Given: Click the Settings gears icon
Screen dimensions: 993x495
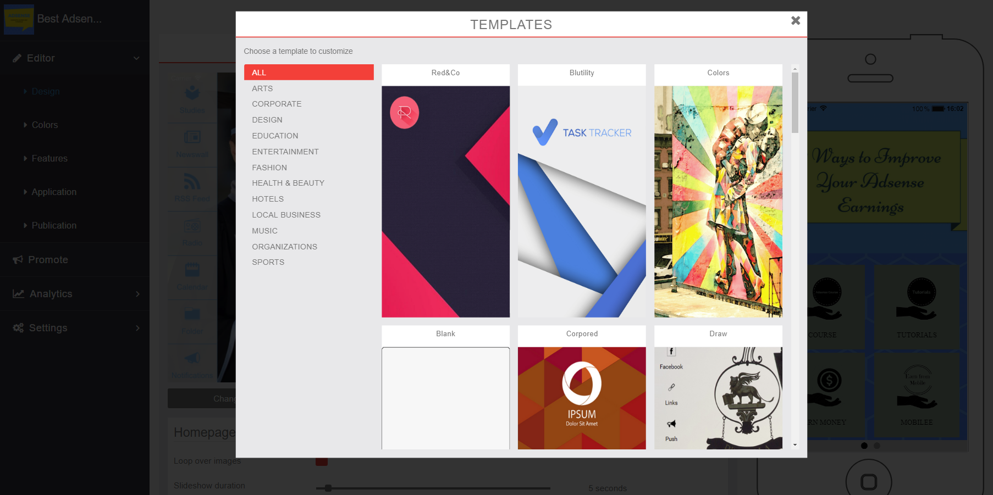Looking at the screenshot, I should click(x=19, y=328).
